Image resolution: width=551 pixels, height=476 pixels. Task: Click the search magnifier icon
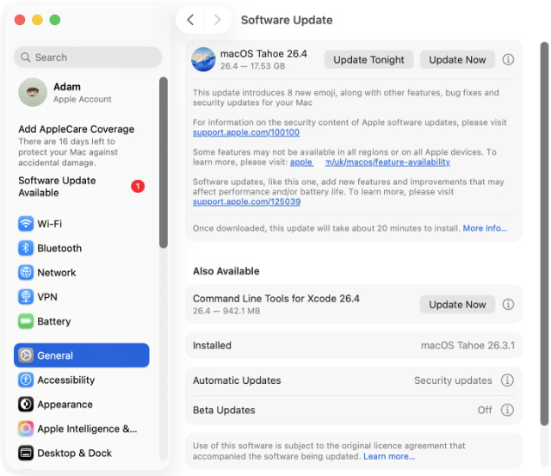[x=26, y=58]
